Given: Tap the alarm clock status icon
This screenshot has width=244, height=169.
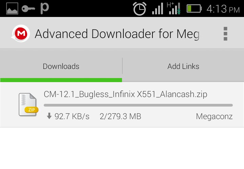Looking at the screenshot, I should pyautogui.click(x=140, y=9).
